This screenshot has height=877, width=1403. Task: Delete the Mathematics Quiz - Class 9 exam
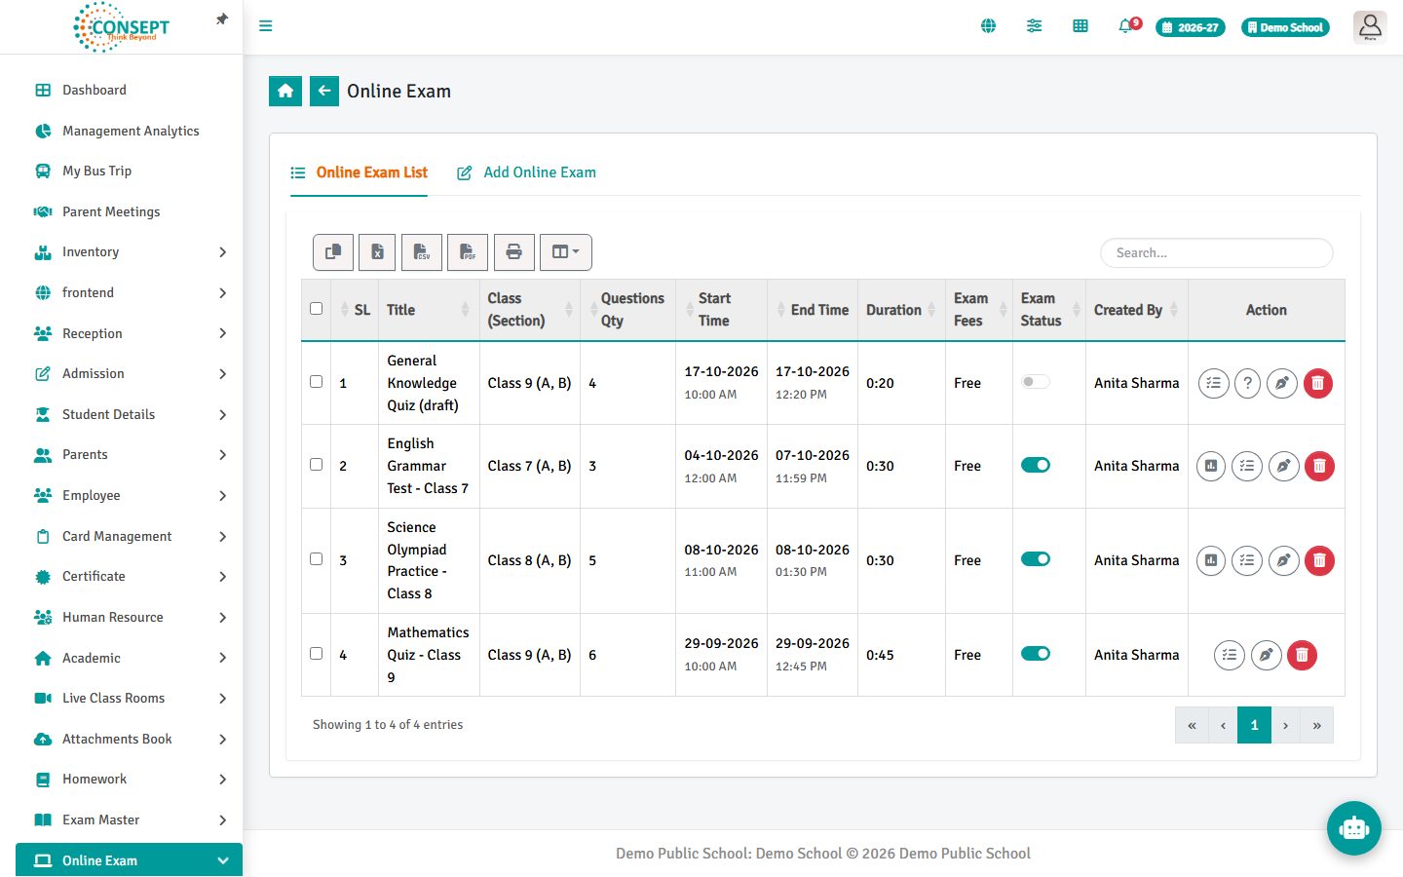[x=1302, y=655]
